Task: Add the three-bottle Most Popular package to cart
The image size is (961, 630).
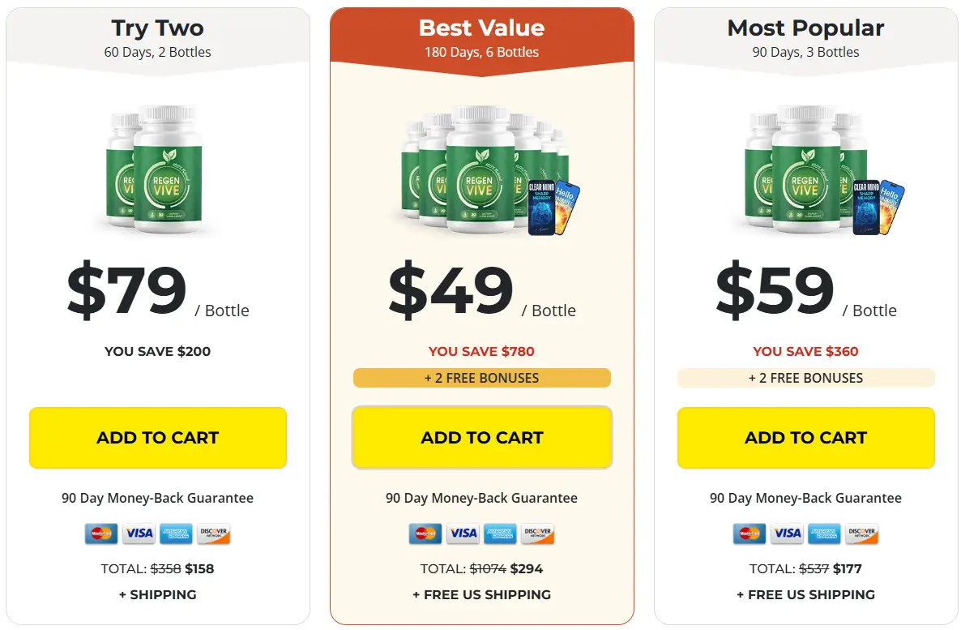Action: [806, 438]
